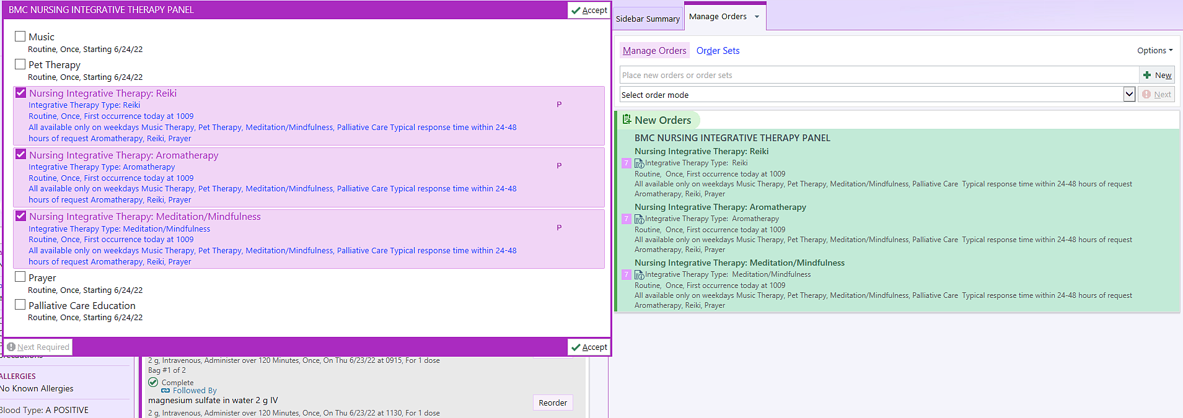1183x418 pixels.
Task: Click the P indicator on Reiki order row
Action: (x=559, y=105)
